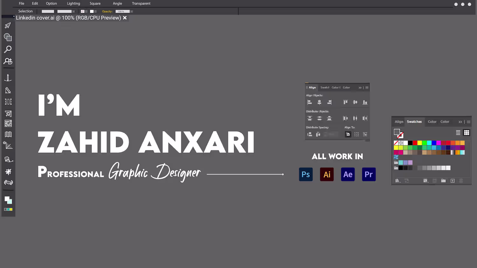Click the Opacity label in control bar
Image resolution: width=477 pixels, height=268 pixels.
click(x=107, y=11)
